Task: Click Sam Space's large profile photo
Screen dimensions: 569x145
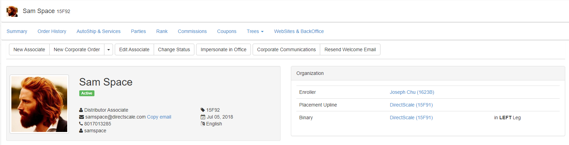Action: (x=39, y=104)
